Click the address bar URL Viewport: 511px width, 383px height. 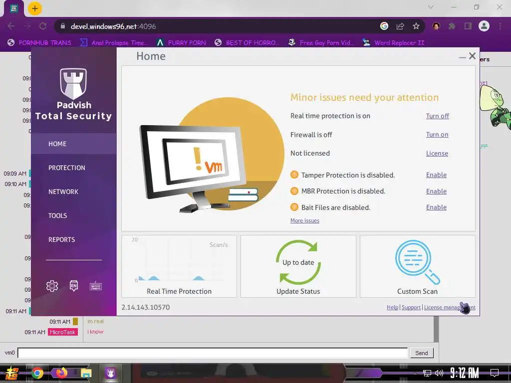(113, 26)
